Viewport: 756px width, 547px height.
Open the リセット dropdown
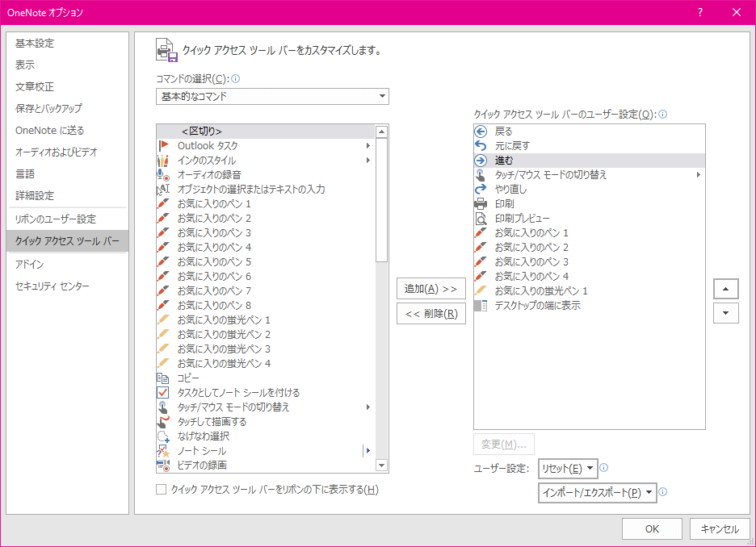568,469
